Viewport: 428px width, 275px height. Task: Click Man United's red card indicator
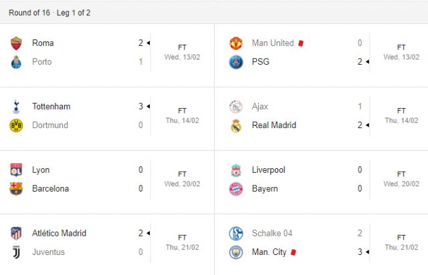coord(301,43)
